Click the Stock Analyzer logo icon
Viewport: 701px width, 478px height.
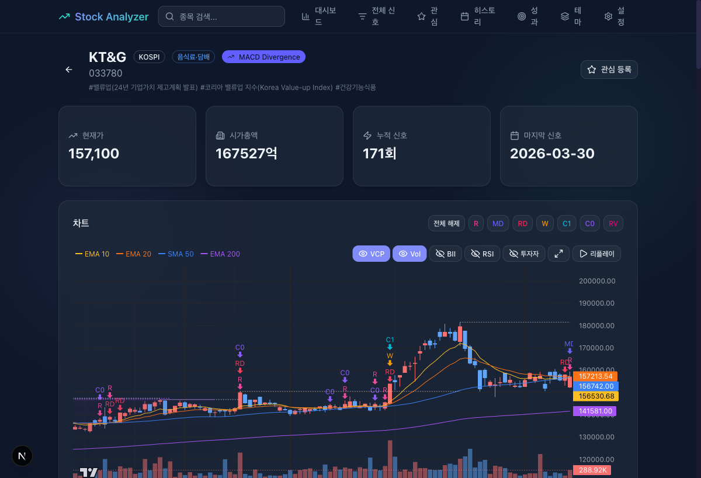click(64, 16)
